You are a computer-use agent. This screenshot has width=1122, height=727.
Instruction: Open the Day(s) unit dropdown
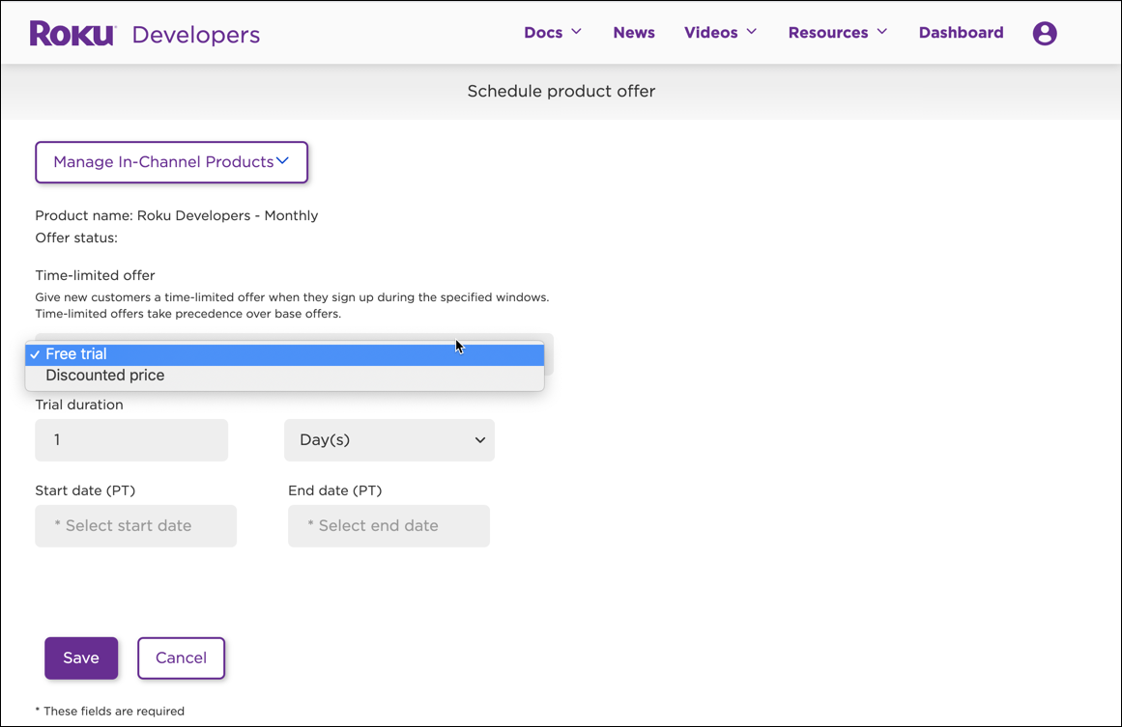[389, 440]
